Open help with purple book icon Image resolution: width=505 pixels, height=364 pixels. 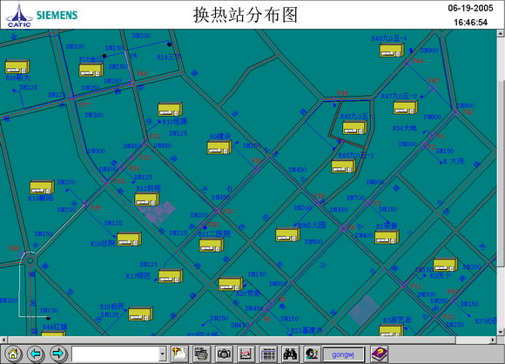[x=380, y=354]
